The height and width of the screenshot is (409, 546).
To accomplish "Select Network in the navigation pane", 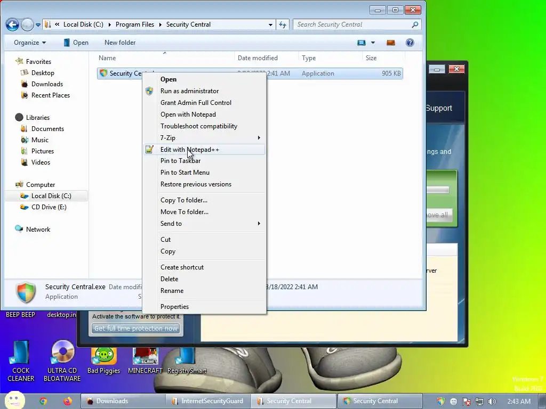I will (x=33, y=229).
